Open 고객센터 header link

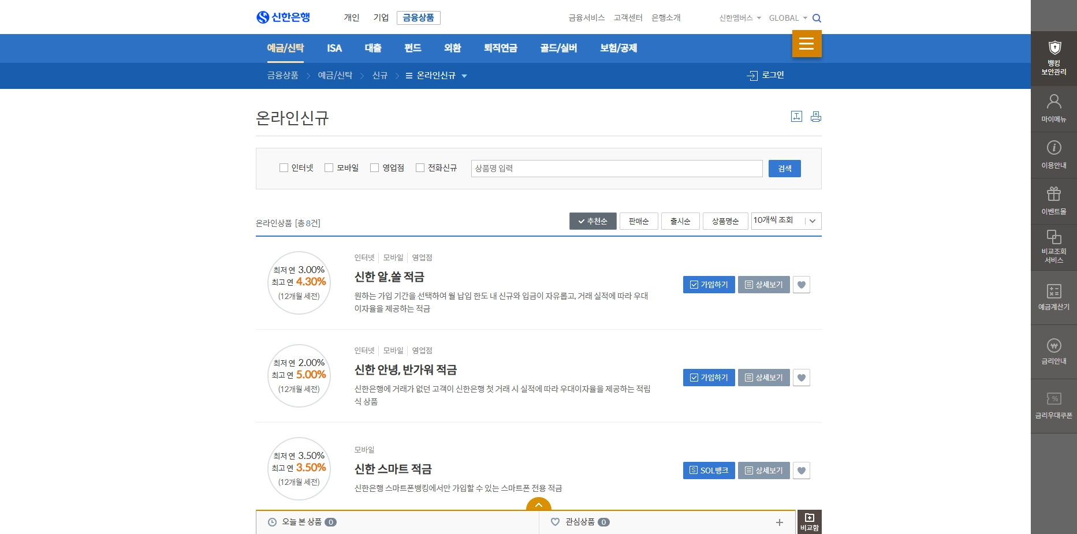628,18
